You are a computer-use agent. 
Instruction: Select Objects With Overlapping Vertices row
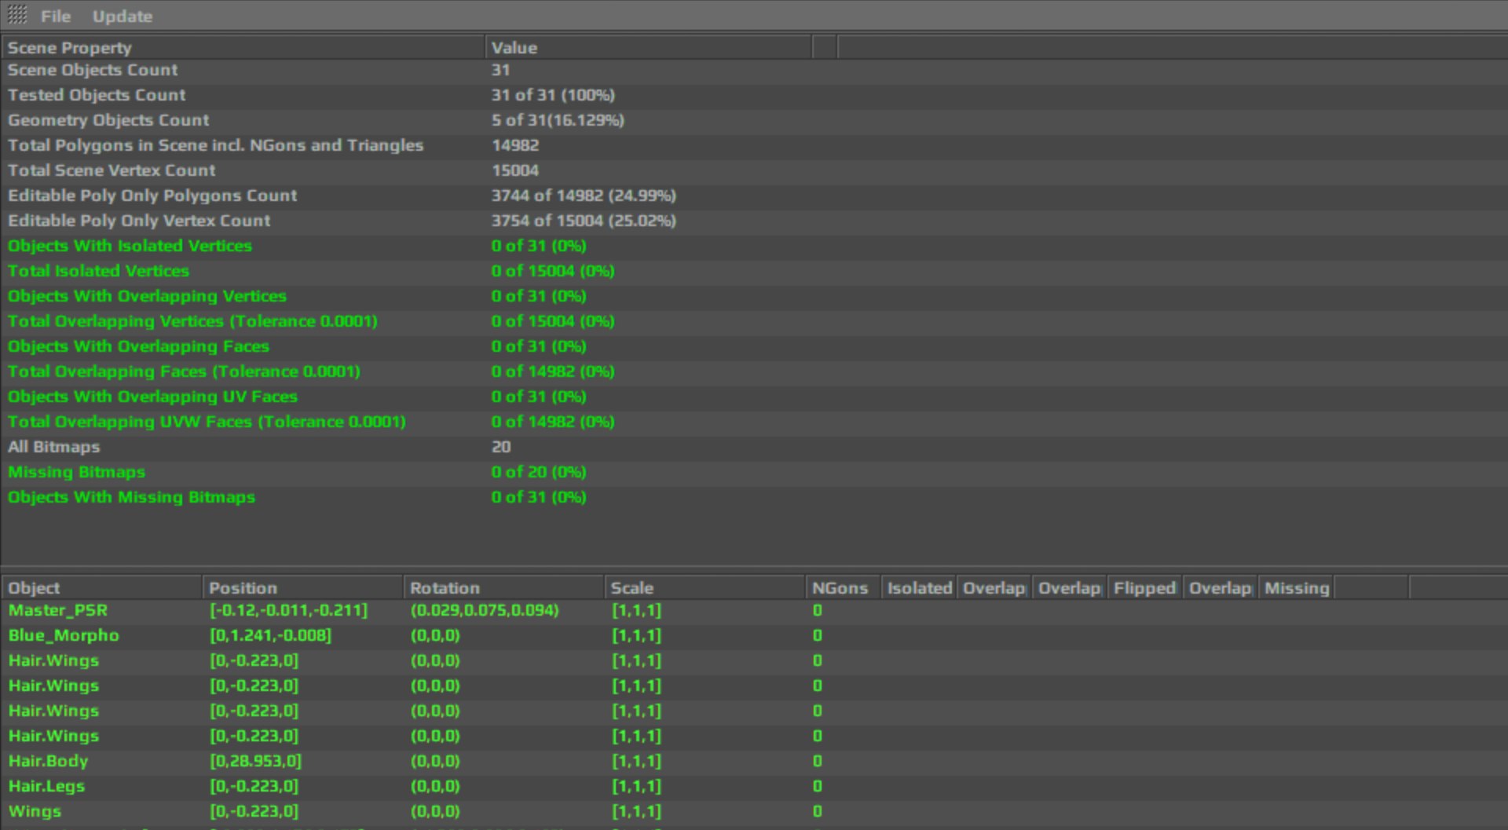tap(754, 297)
